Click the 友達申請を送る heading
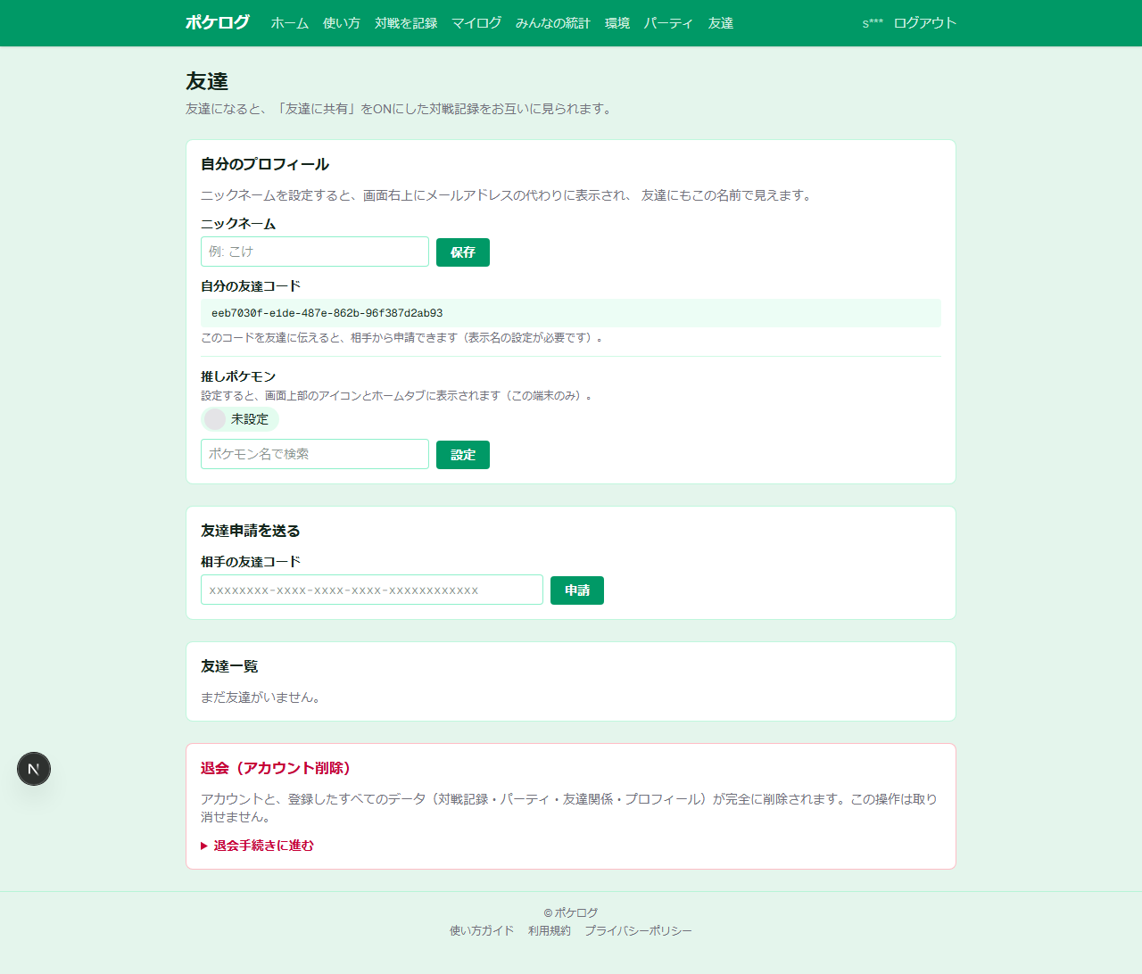Image resolution: width=1142 pixels, height=974 pixels. coord(251,531)
